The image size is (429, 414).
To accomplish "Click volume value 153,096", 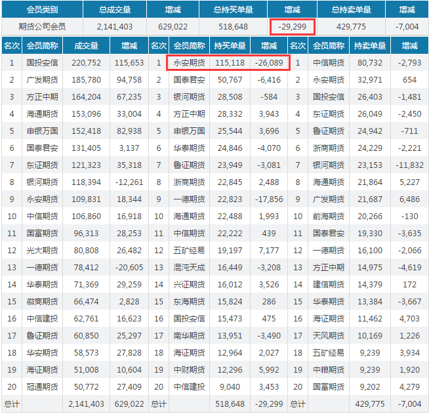I will click(x=86, y=114).
